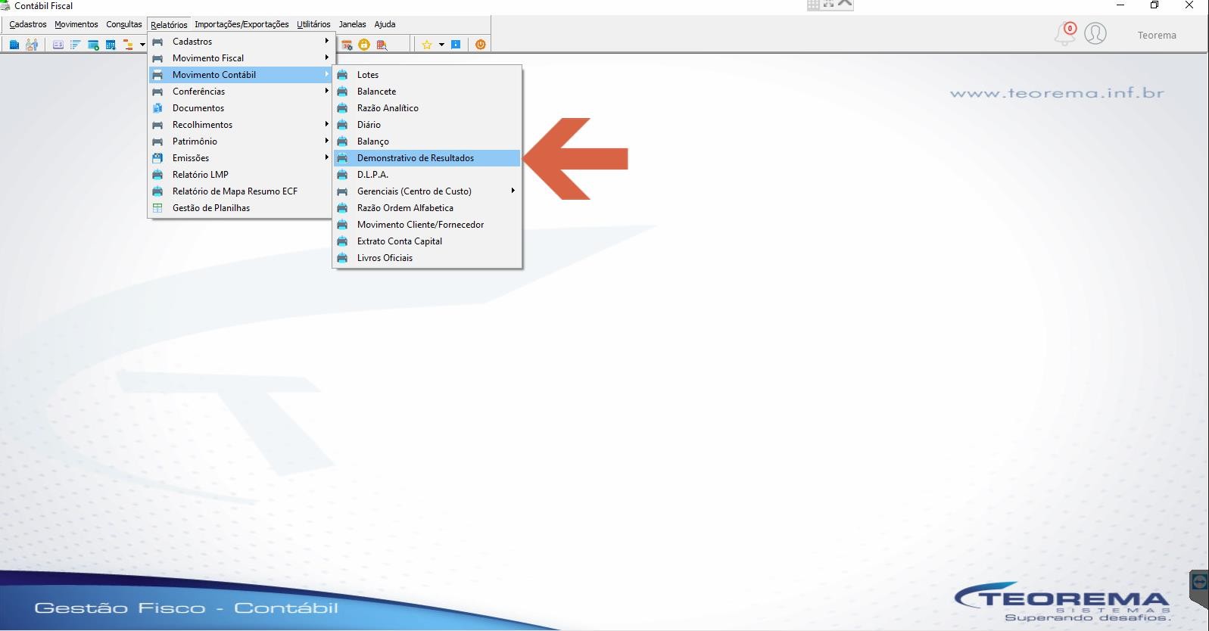Expand the Emissões submenu arrow
The width and height of the screenshot is (1209, 631).
click(327, 157)
